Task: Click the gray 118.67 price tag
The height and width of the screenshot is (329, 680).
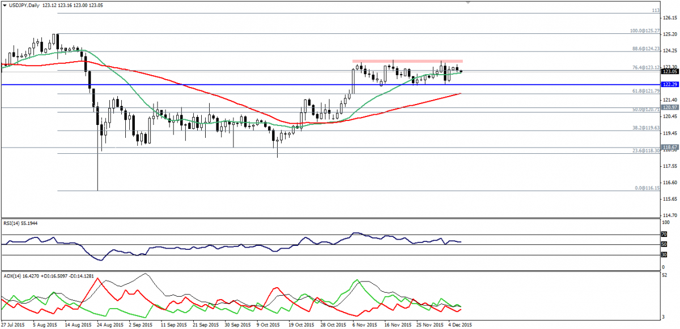Action: pyautogui.click(x=670, y=148)
